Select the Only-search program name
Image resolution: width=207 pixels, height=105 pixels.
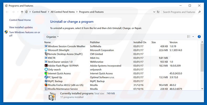tap(54, 69)
